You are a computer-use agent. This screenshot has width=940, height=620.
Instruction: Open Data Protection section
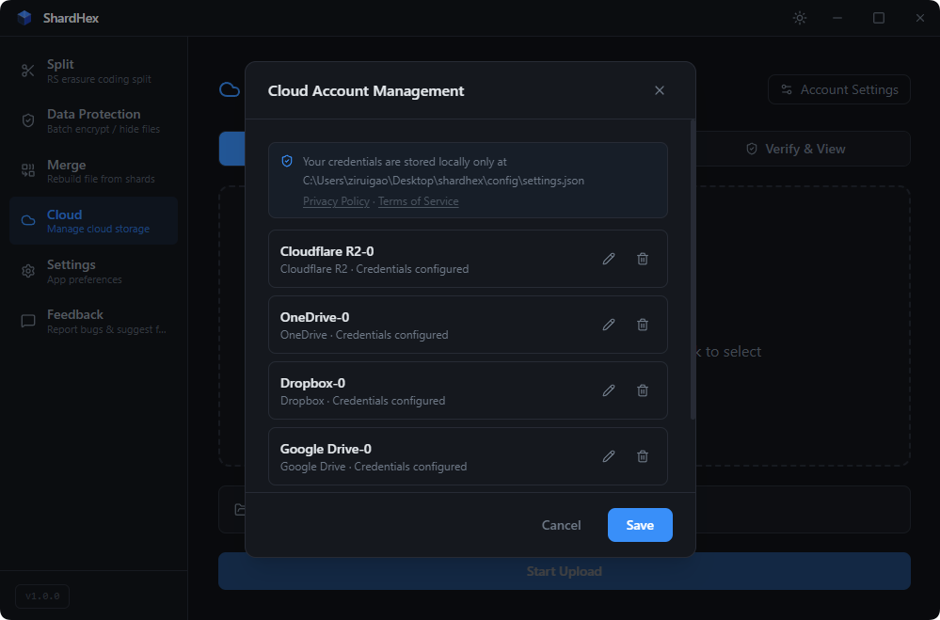click(x=93, y=120)
